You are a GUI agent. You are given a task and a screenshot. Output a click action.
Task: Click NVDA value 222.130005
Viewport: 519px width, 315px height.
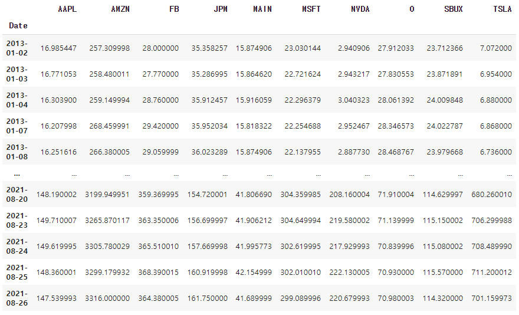pyautogui.click(x=349, y=273)
